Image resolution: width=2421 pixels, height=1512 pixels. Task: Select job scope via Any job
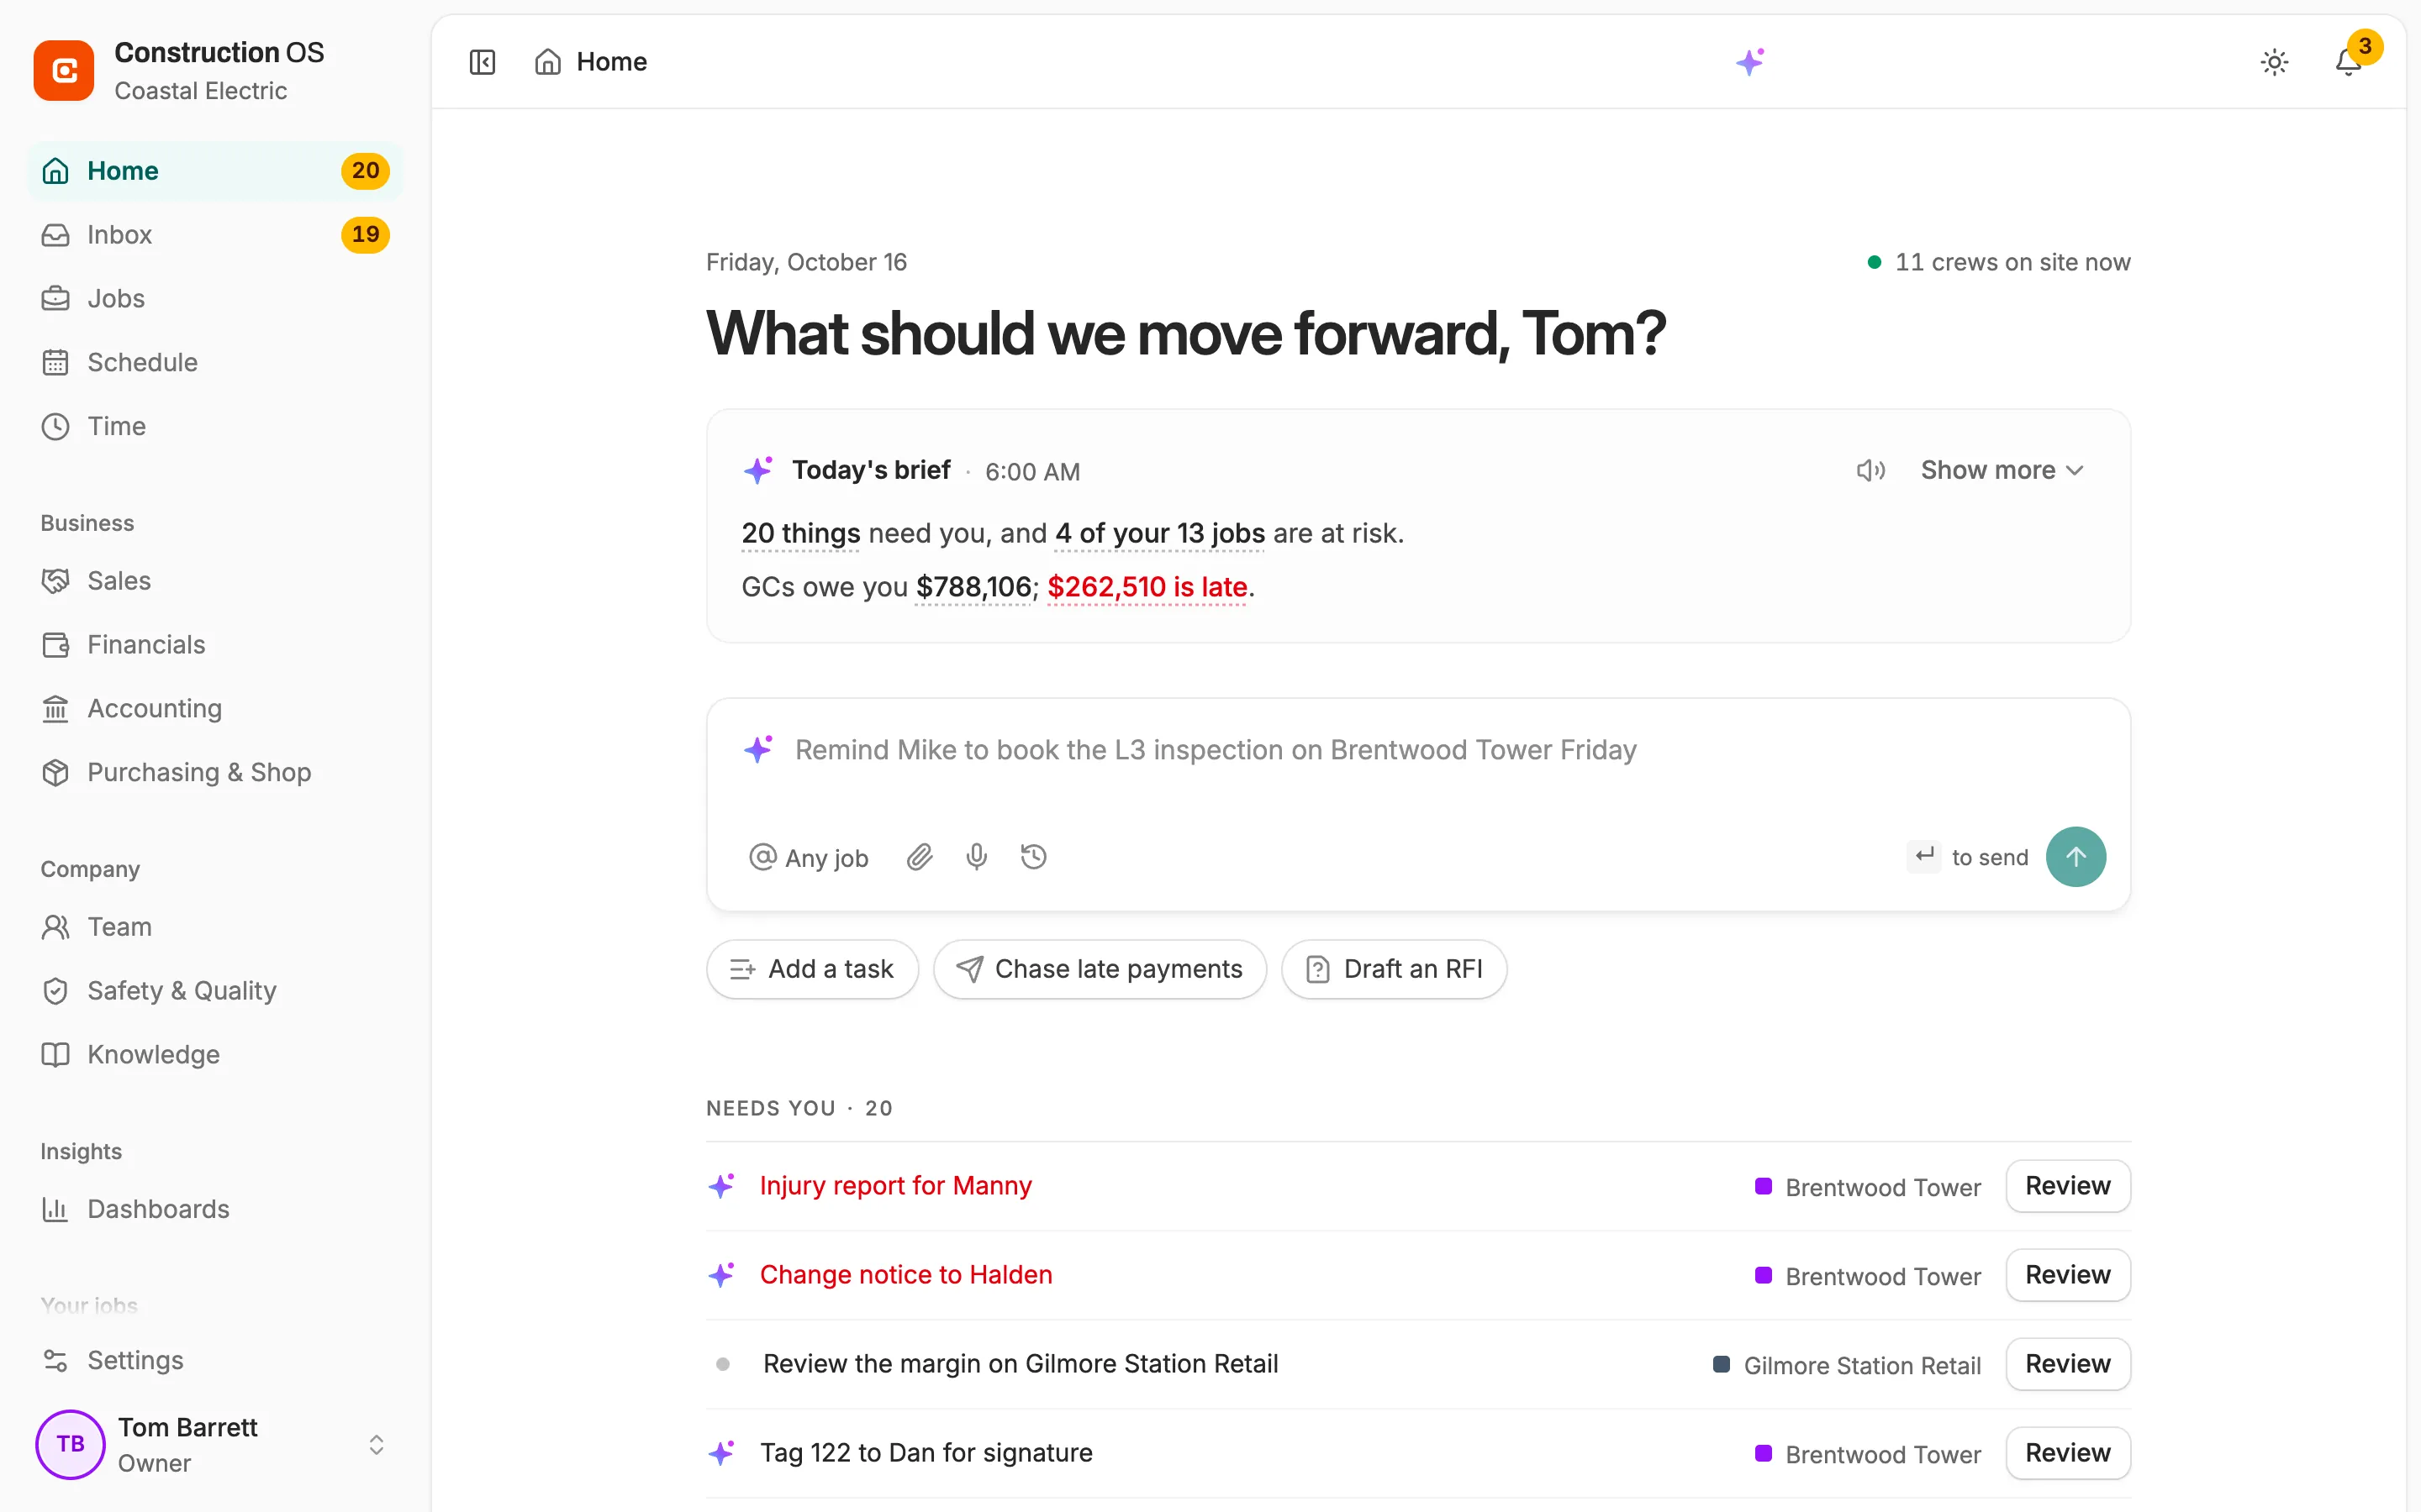pyautogui.click(x=809, y=857)
